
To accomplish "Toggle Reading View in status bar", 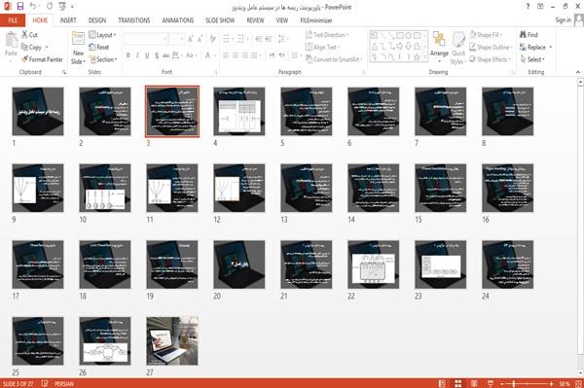I will [x=474, y=383].
